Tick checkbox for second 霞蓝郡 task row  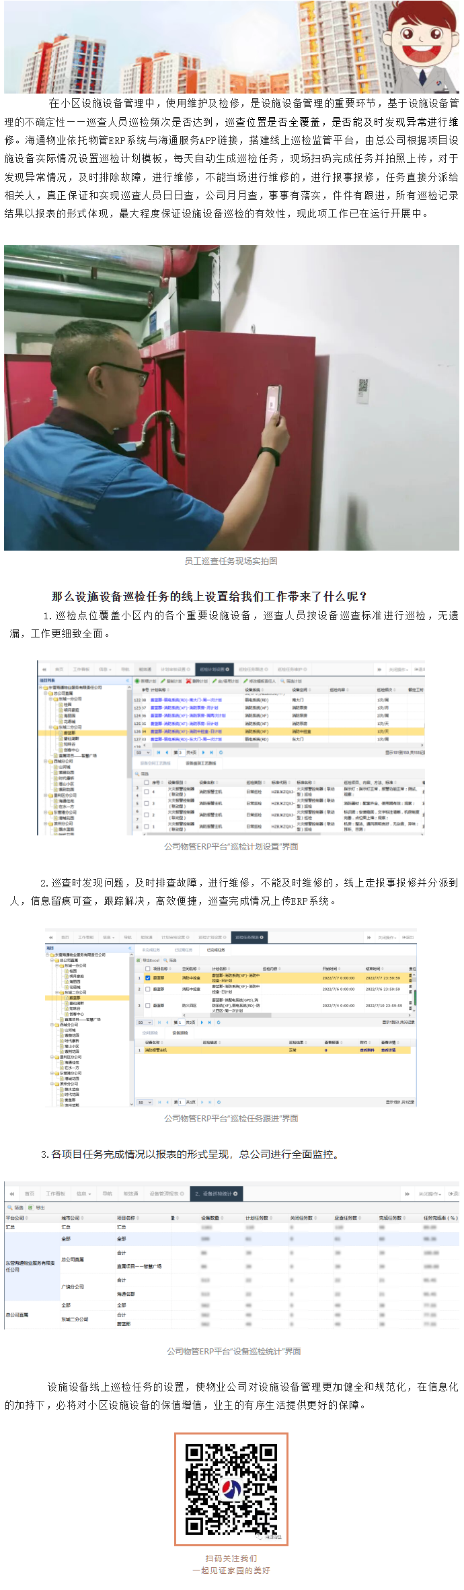point(148,989)
